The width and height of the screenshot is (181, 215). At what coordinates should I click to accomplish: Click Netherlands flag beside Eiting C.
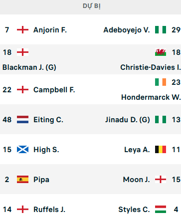pos(22,120)
